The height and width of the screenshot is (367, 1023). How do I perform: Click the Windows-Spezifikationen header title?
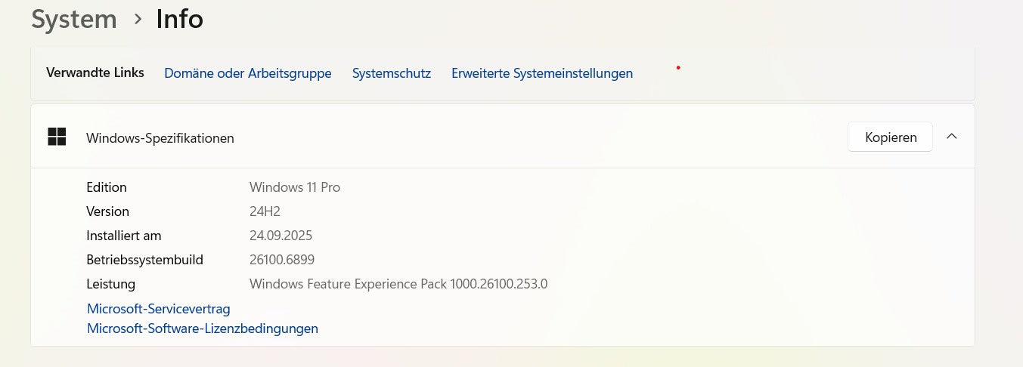(x=160, y=138)
